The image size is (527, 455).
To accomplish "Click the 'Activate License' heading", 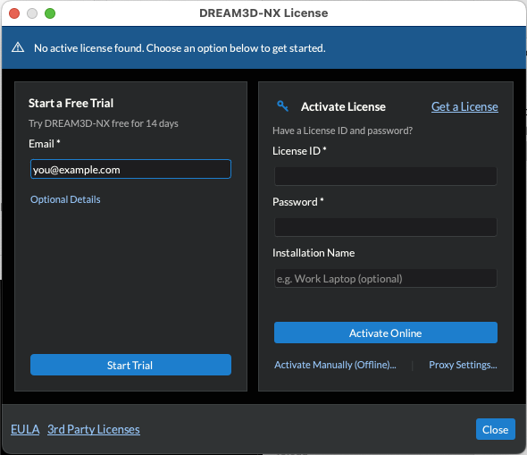I will point(343,106).
